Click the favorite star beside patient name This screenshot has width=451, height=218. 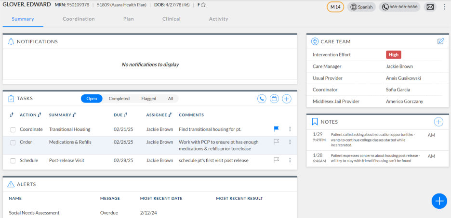pos(203,5)
